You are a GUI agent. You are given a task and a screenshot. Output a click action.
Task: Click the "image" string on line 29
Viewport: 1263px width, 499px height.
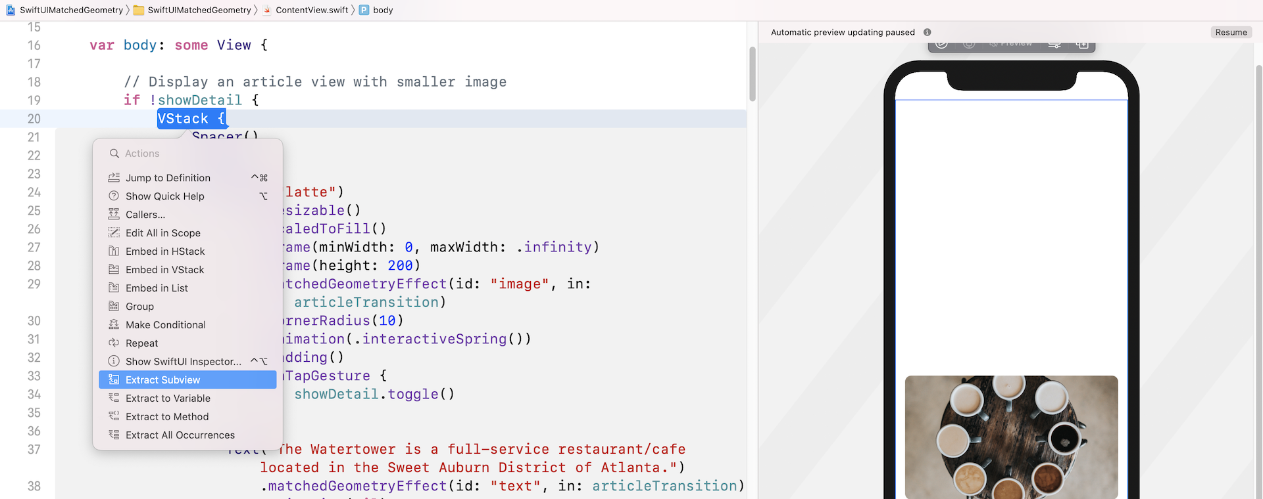(x=520, y=284)
